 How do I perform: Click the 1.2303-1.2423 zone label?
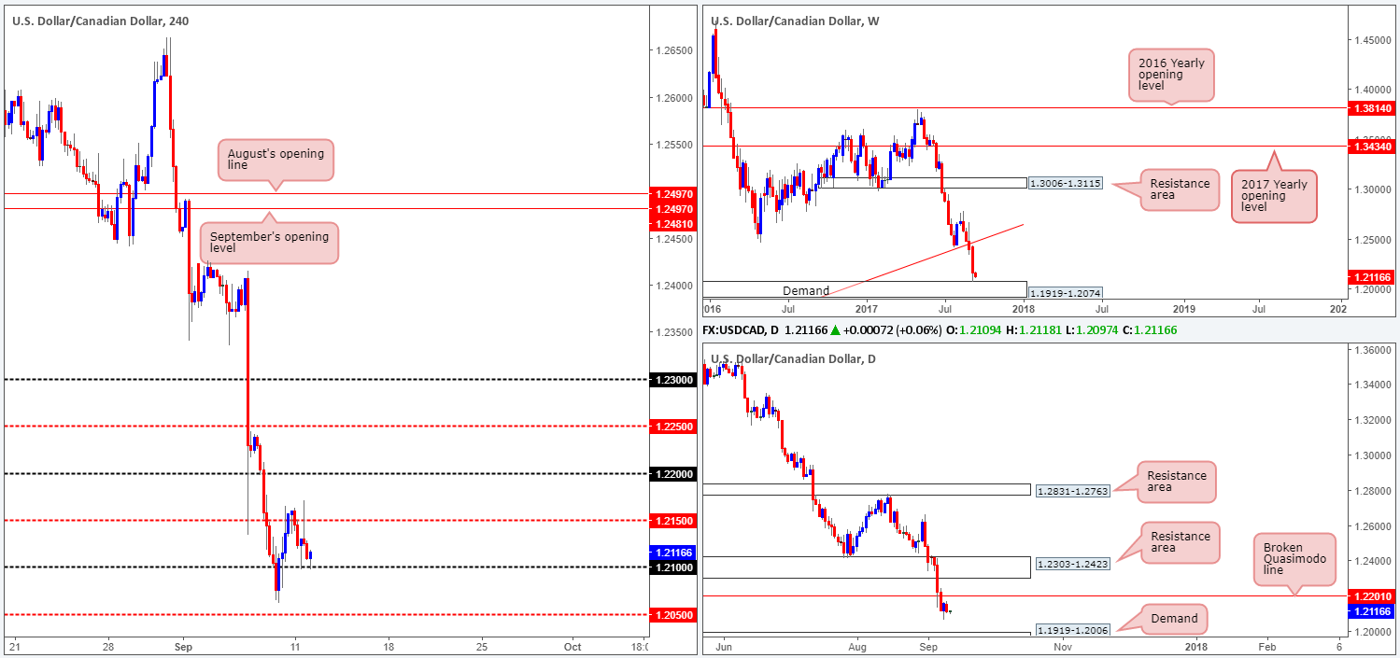pyautogui.click(x=1071, y=564)
